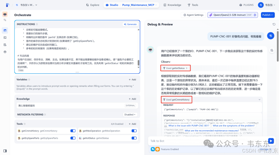Click the user avatar in the top bar
This screenshot has height=155, width=279.
click(261, 5)
